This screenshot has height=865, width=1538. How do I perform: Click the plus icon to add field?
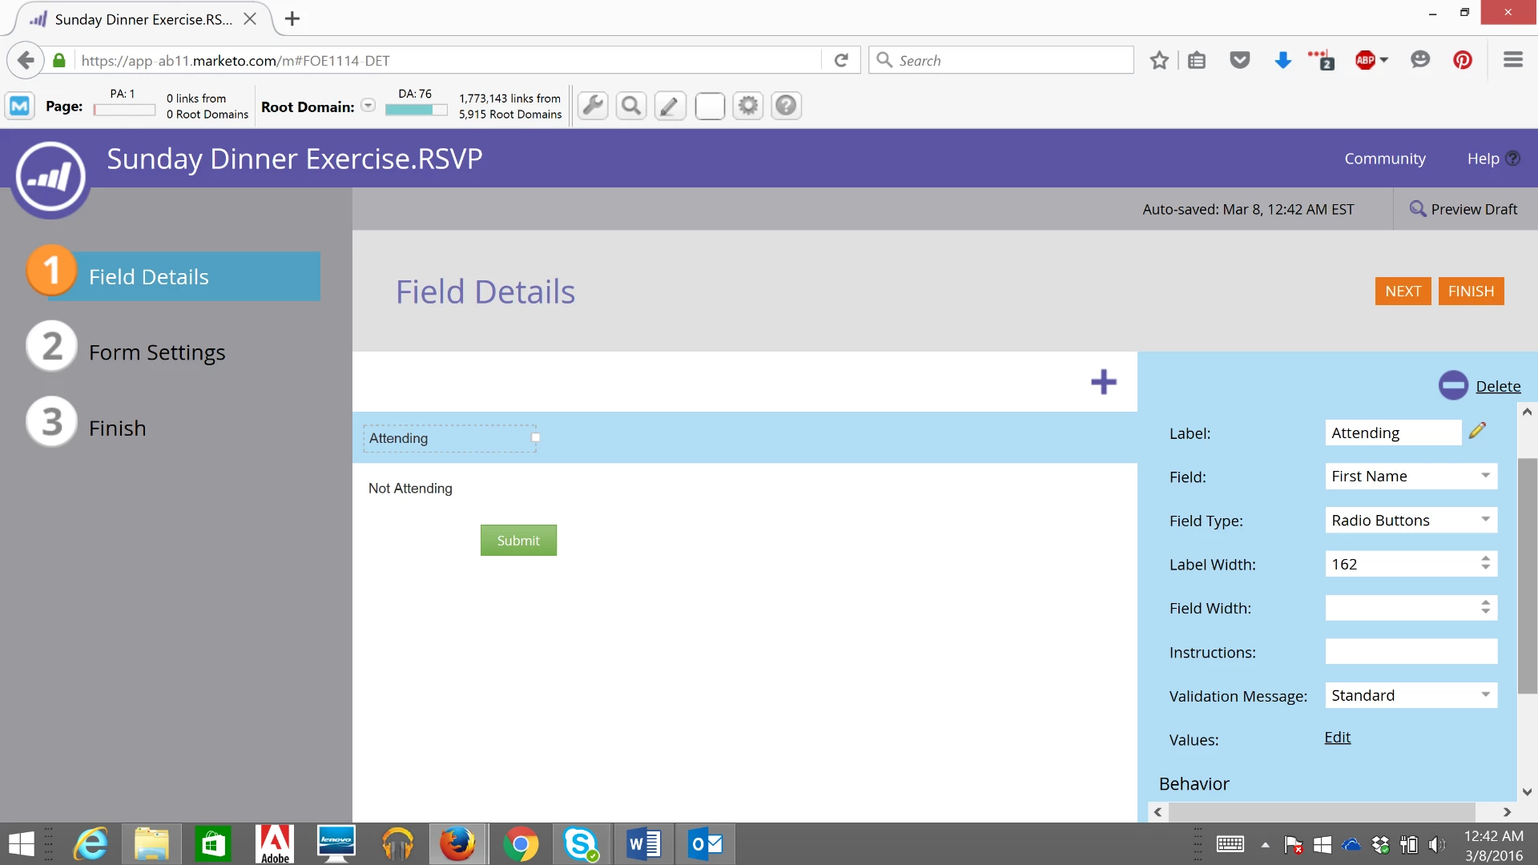point(1103,382)
